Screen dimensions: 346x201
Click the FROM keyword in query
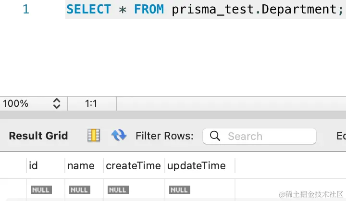(150, 9)
